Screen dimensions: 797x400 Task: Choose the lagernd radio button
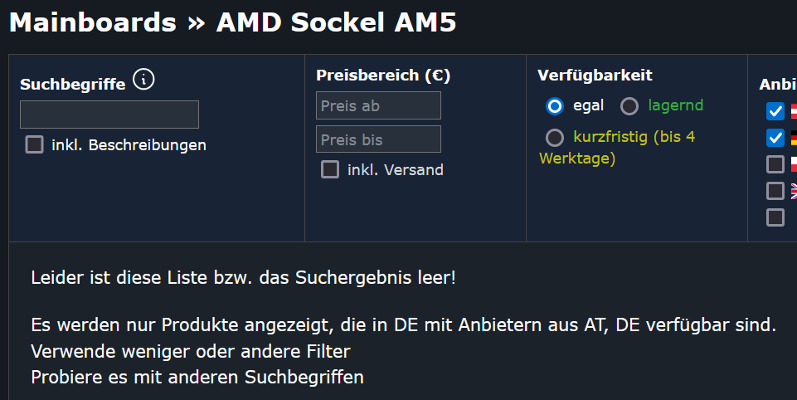pyautogui.click(x=629, y=106)
